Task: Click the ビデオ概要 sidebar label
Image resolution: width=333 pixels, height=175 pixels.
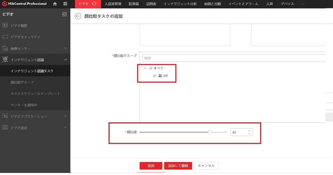Action: pyautogui.click(x=19, y=26)
